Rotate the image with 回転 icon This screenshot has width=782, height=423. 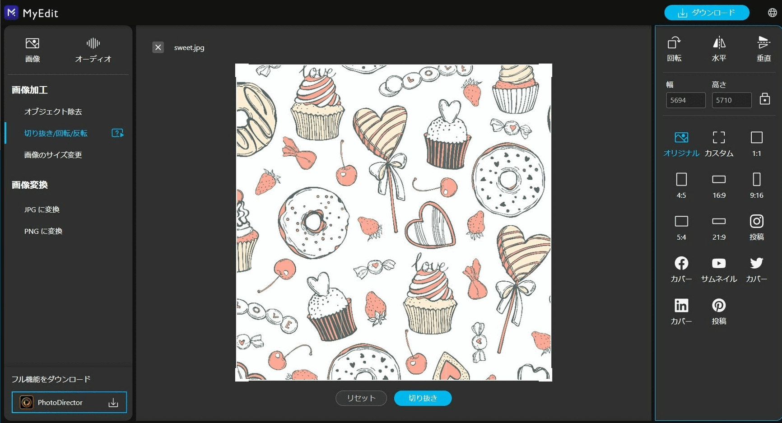click(674, 49)
